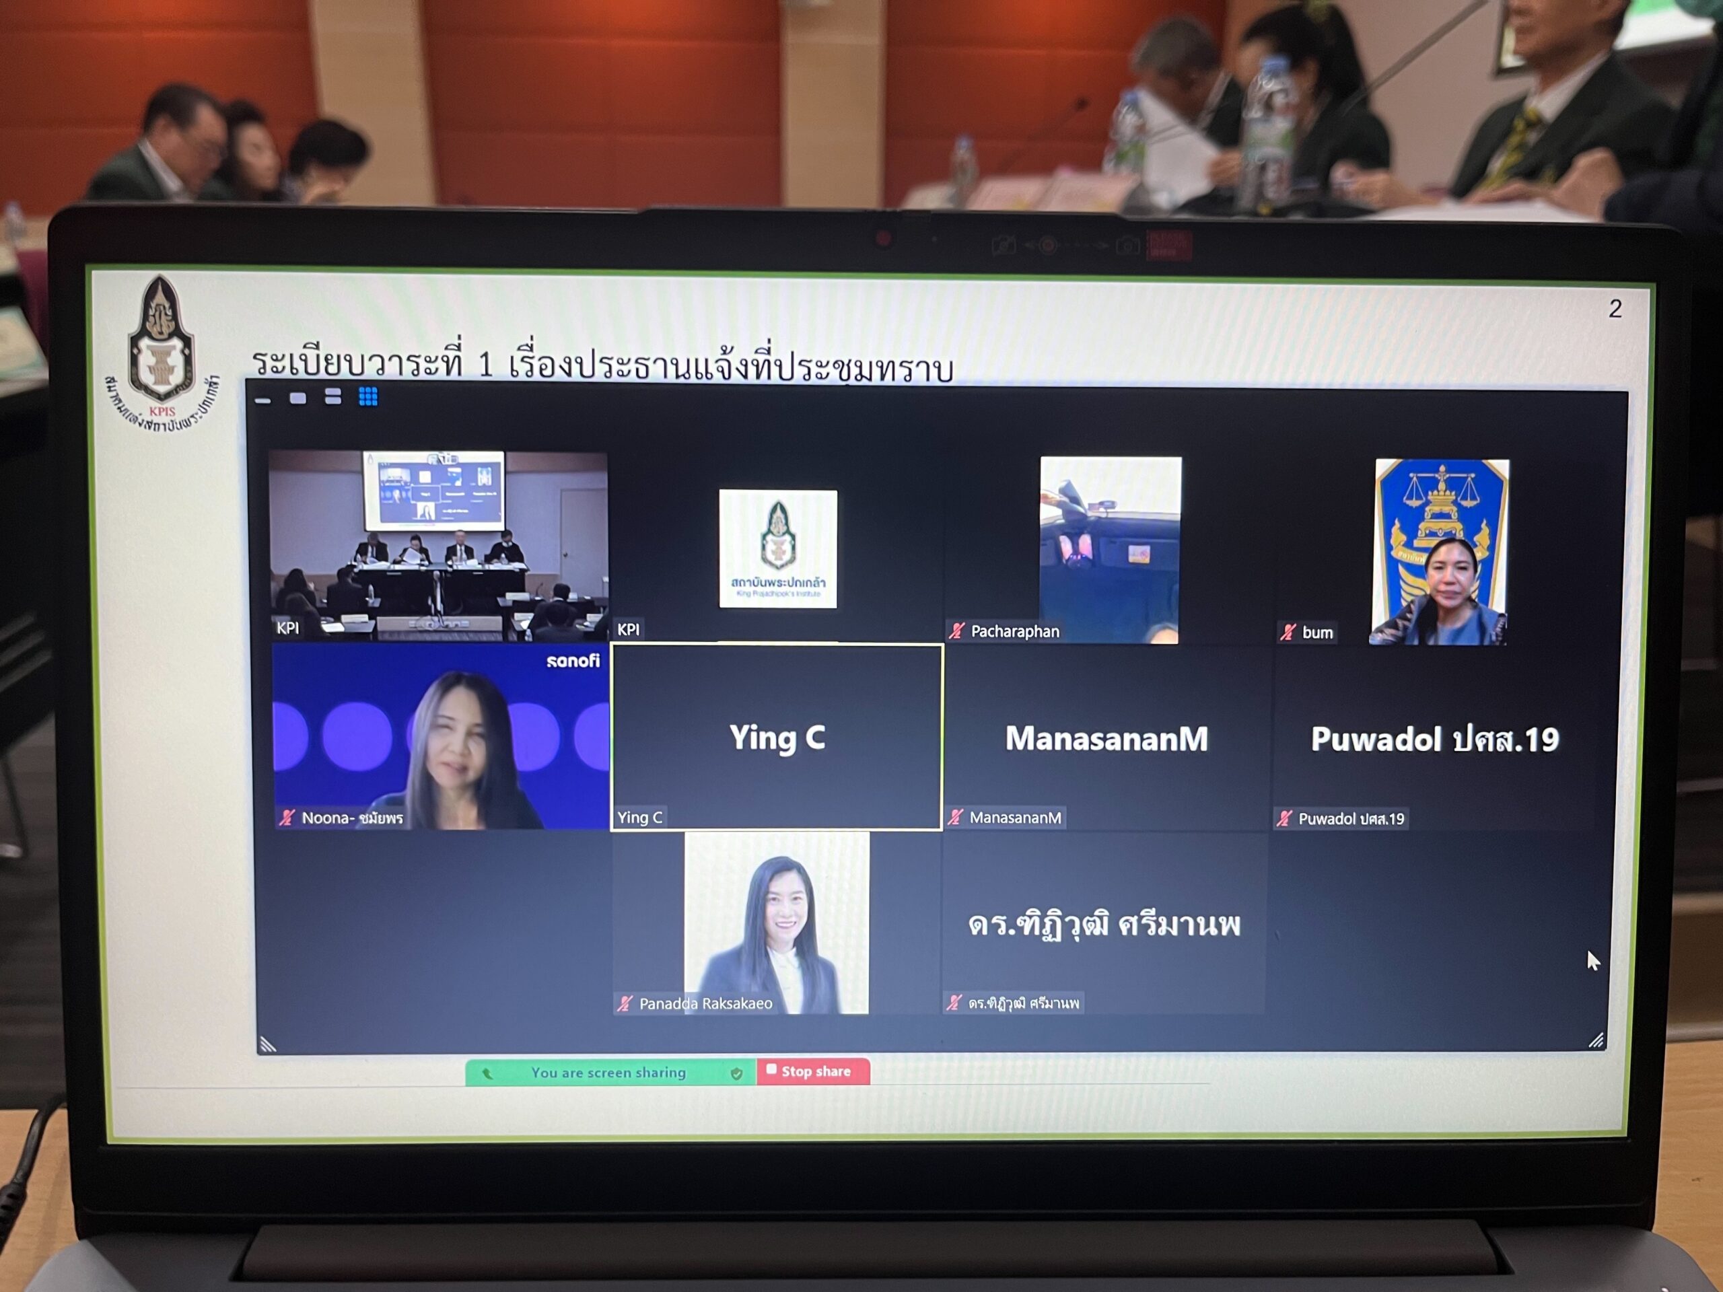Click the KPIS logo on the slide

162,355
